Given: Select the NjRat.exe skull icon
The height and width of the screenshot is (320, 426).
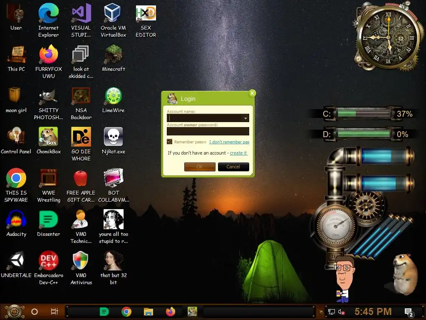Looking at the screenshot, I should coord(113,141).
